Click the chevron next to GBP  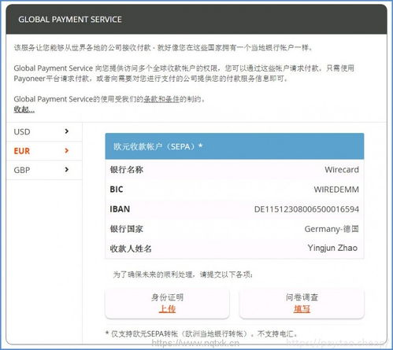(x=67, y=170)
